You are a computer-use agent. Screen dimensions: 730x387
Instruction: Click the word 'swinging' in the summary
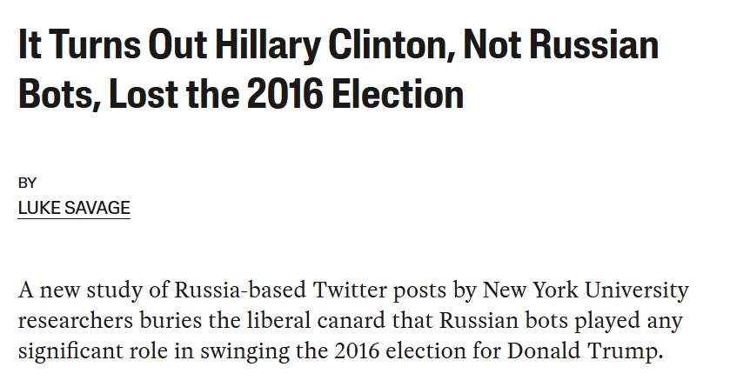244,352
